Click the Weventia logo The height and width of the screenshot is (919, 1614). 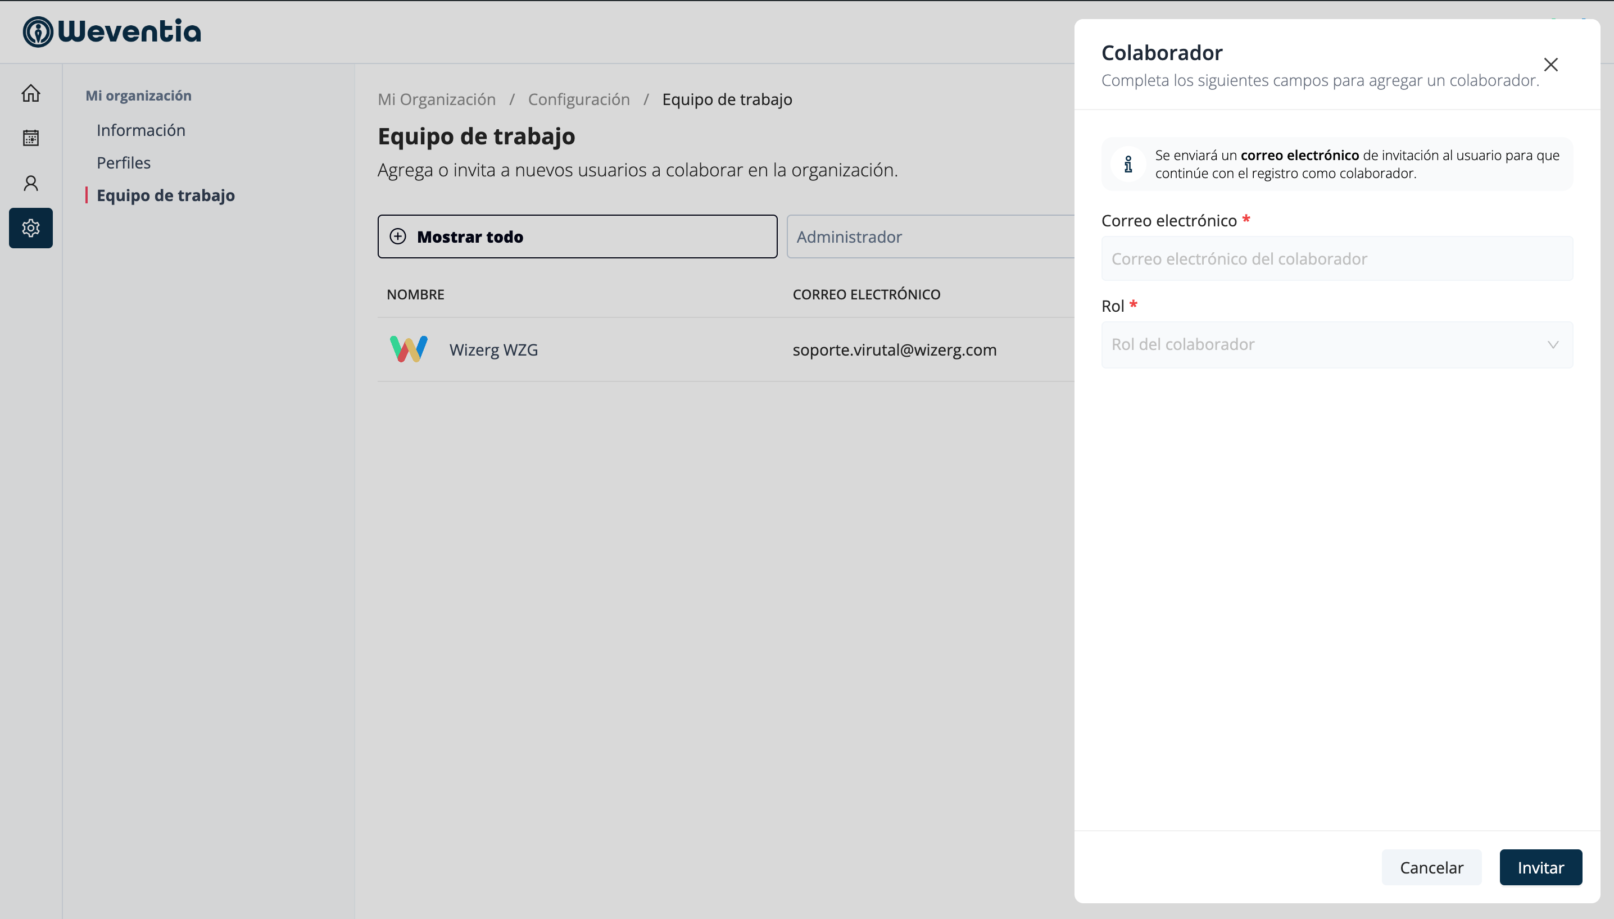(112, 31)
